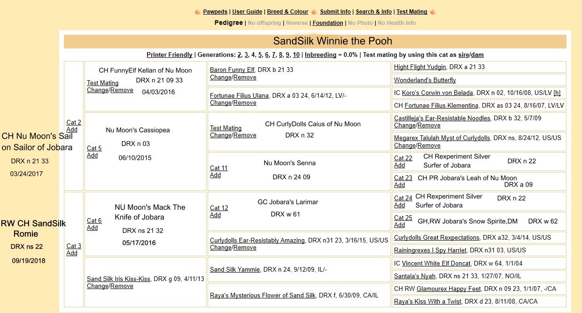The height and width of the screenshot is (313, 582).
Task: Show 6 generations of the pedigree
Action: click(267, 55)
